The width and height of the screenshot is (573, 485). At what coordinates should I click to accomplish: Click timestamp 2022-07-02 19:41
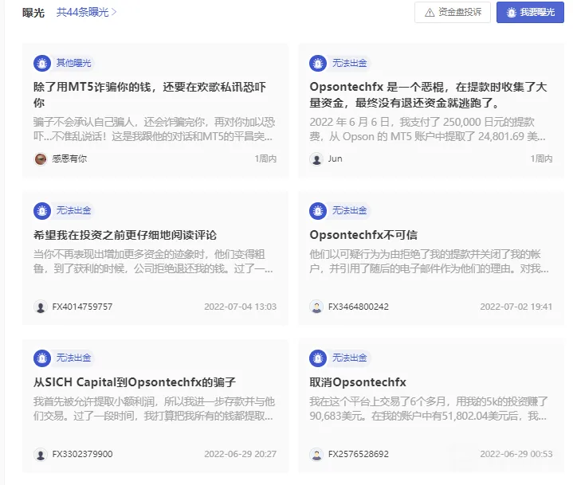(x=516, y=307)
